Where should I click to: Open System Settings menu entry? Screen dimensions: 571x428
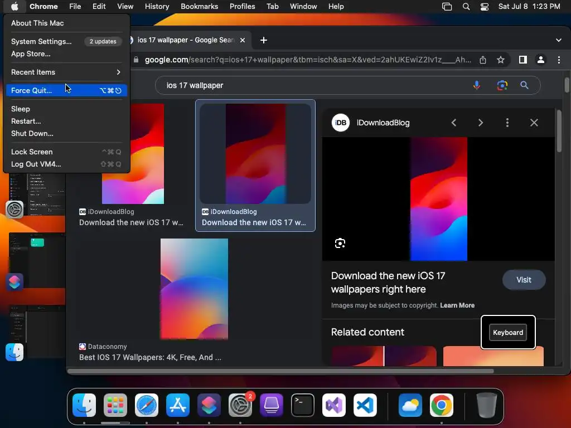pyautogui.click(x=66, y=41)
